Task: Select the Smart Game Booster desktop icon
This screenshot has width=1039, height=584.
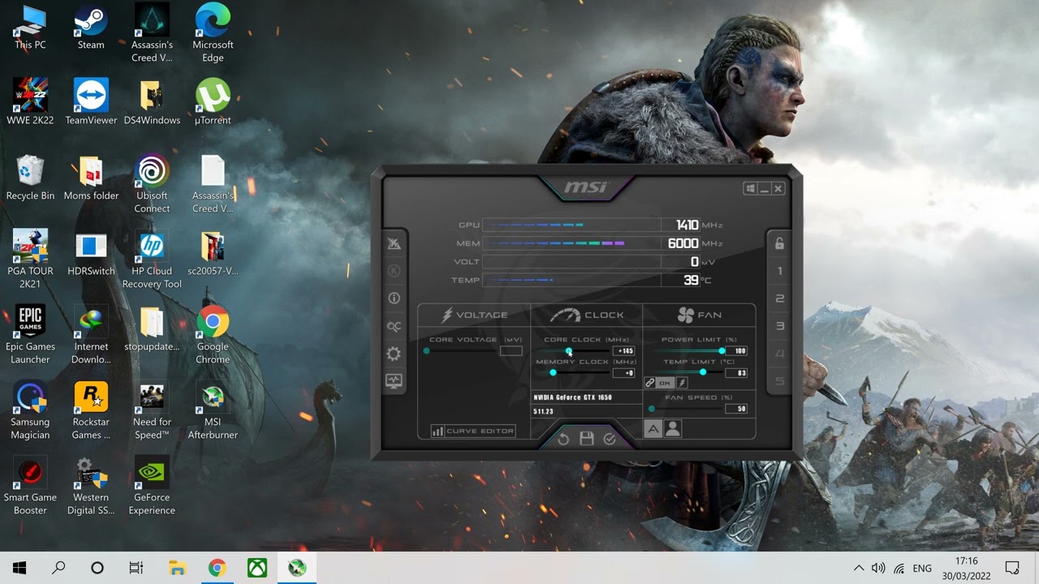Action: tap(30, 487)
